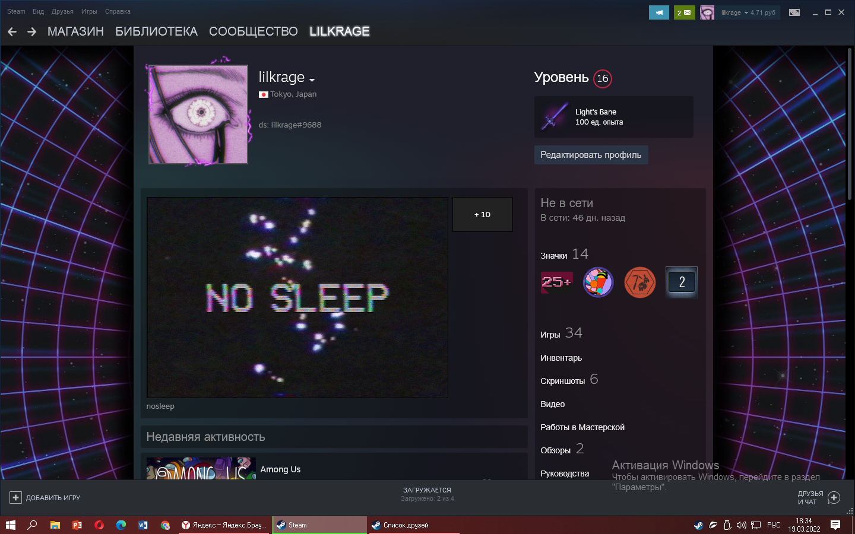Switch to Яндекс browser taskbar window

pyautogui.click(x=224, y=525)
